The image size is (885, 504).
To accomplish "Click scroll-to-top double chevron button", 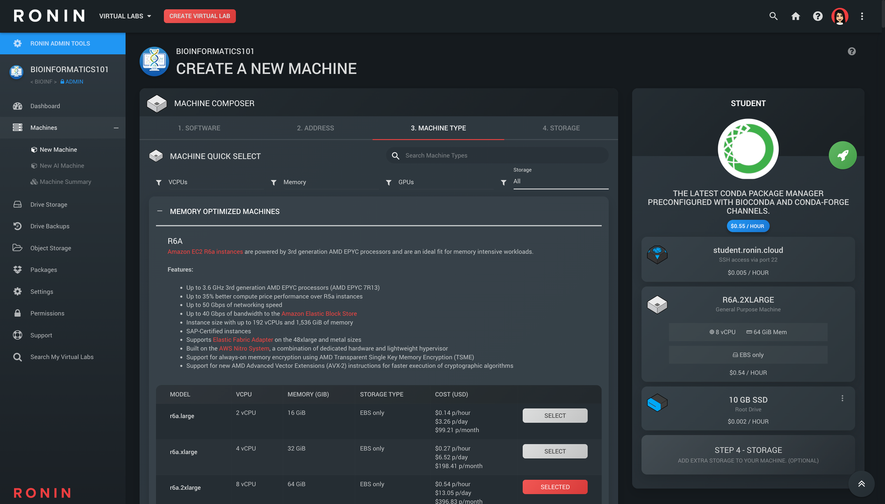I will point(861,484).
